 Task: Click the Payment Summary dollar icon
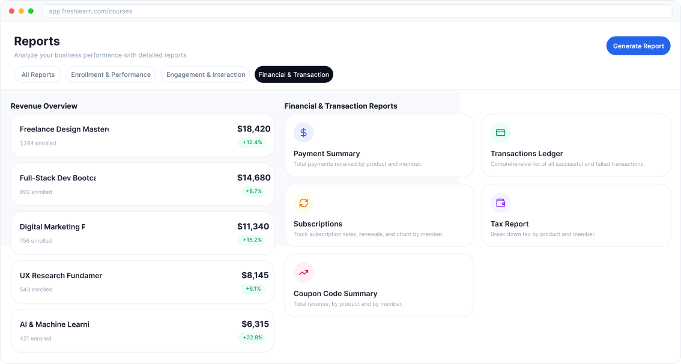pos(303,132)
